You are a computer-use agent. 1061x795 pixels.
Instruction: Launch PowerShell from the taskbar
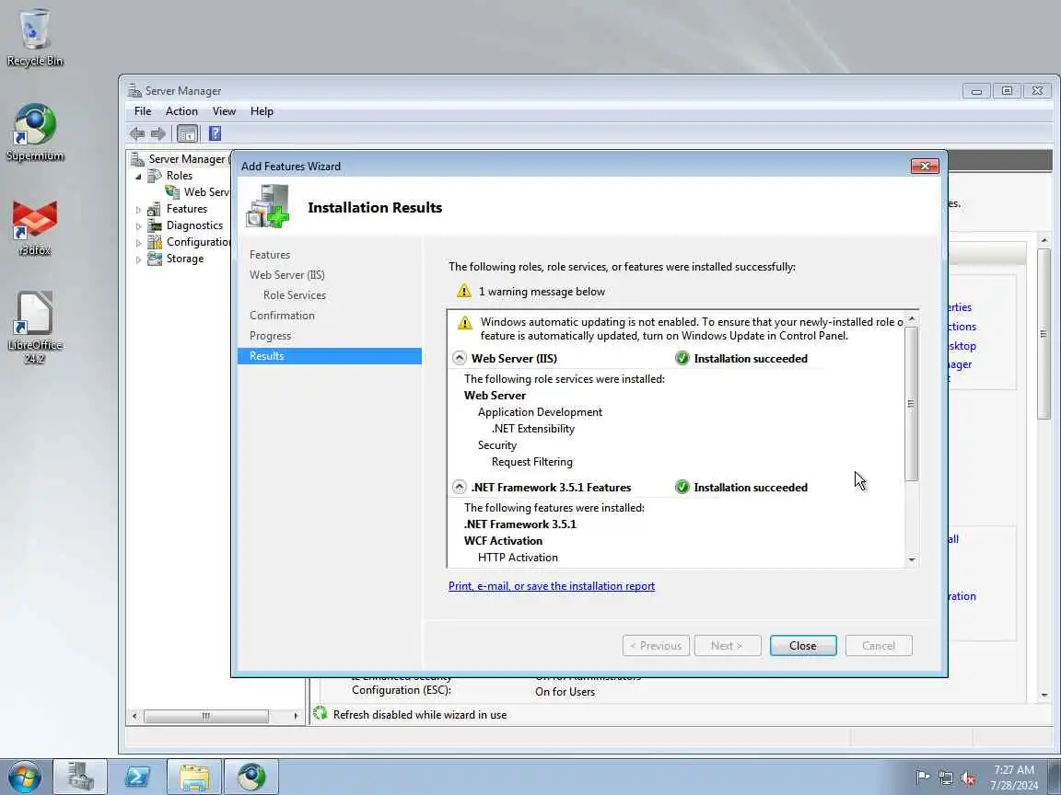click(x=137, y=777)
